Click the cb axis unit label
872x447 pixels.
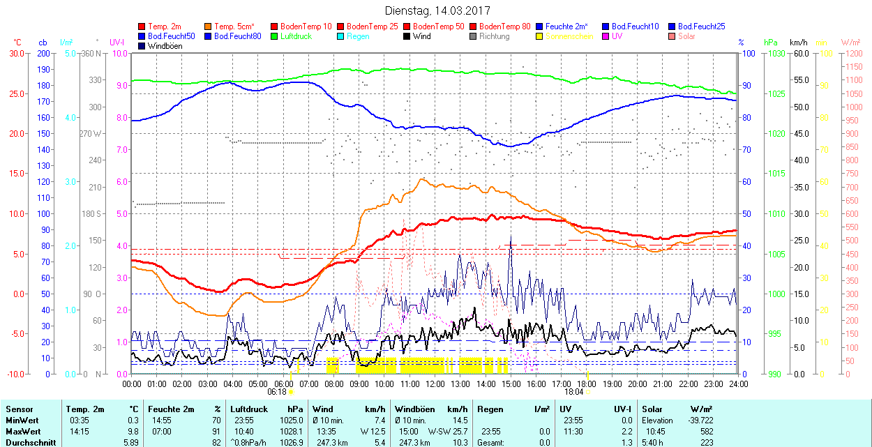point(43,43)
